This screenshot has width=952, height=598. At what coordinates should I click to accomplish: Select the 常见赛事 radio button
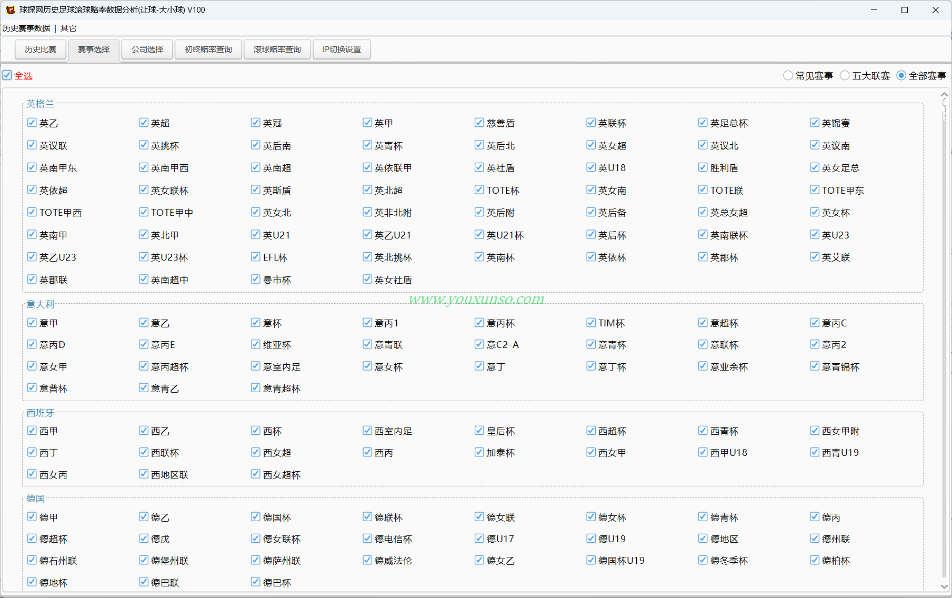pos(788,76)
